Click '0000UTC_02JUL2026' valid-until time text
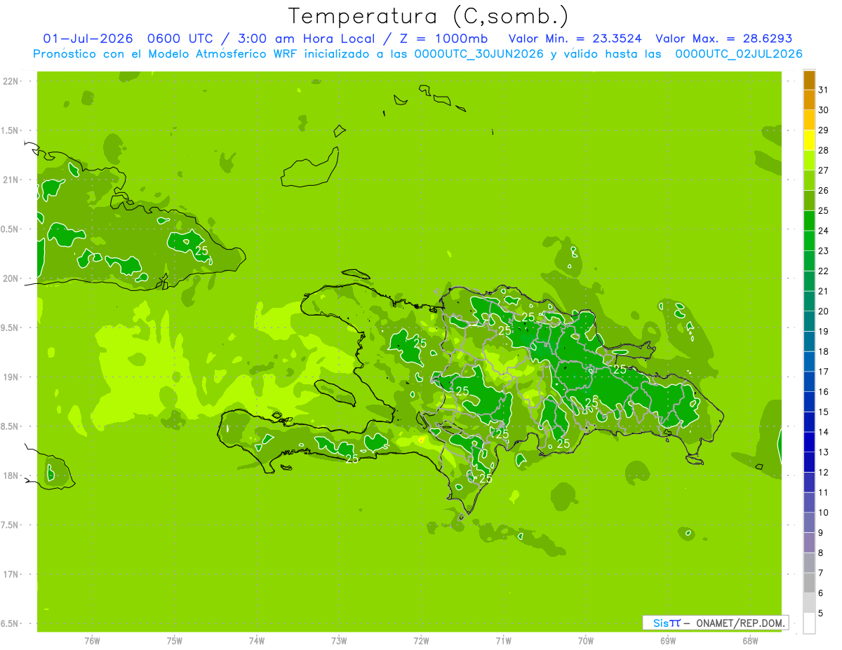 click(x=739, y=54)
